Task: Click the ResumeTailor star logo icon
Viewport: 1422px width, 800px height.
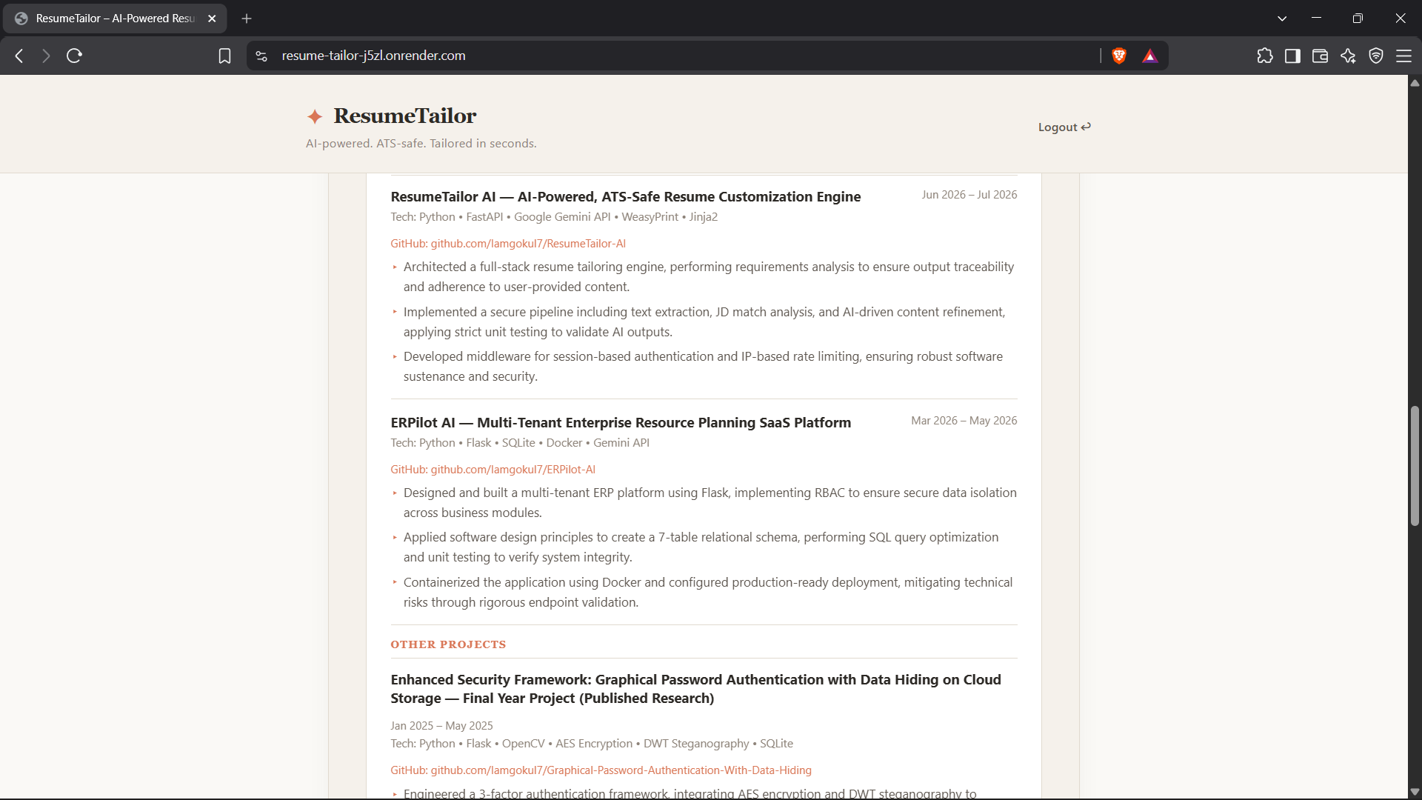Action: pyautogui.click(x=315, y=116)
